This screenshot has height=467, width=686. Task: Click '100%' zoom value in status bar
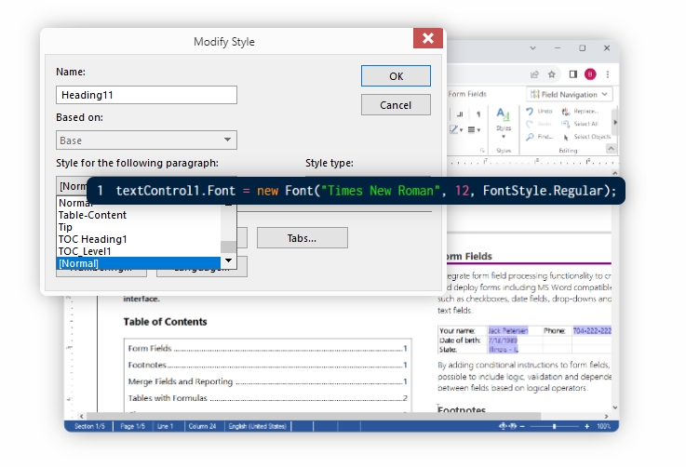click(x=604, y=426)
